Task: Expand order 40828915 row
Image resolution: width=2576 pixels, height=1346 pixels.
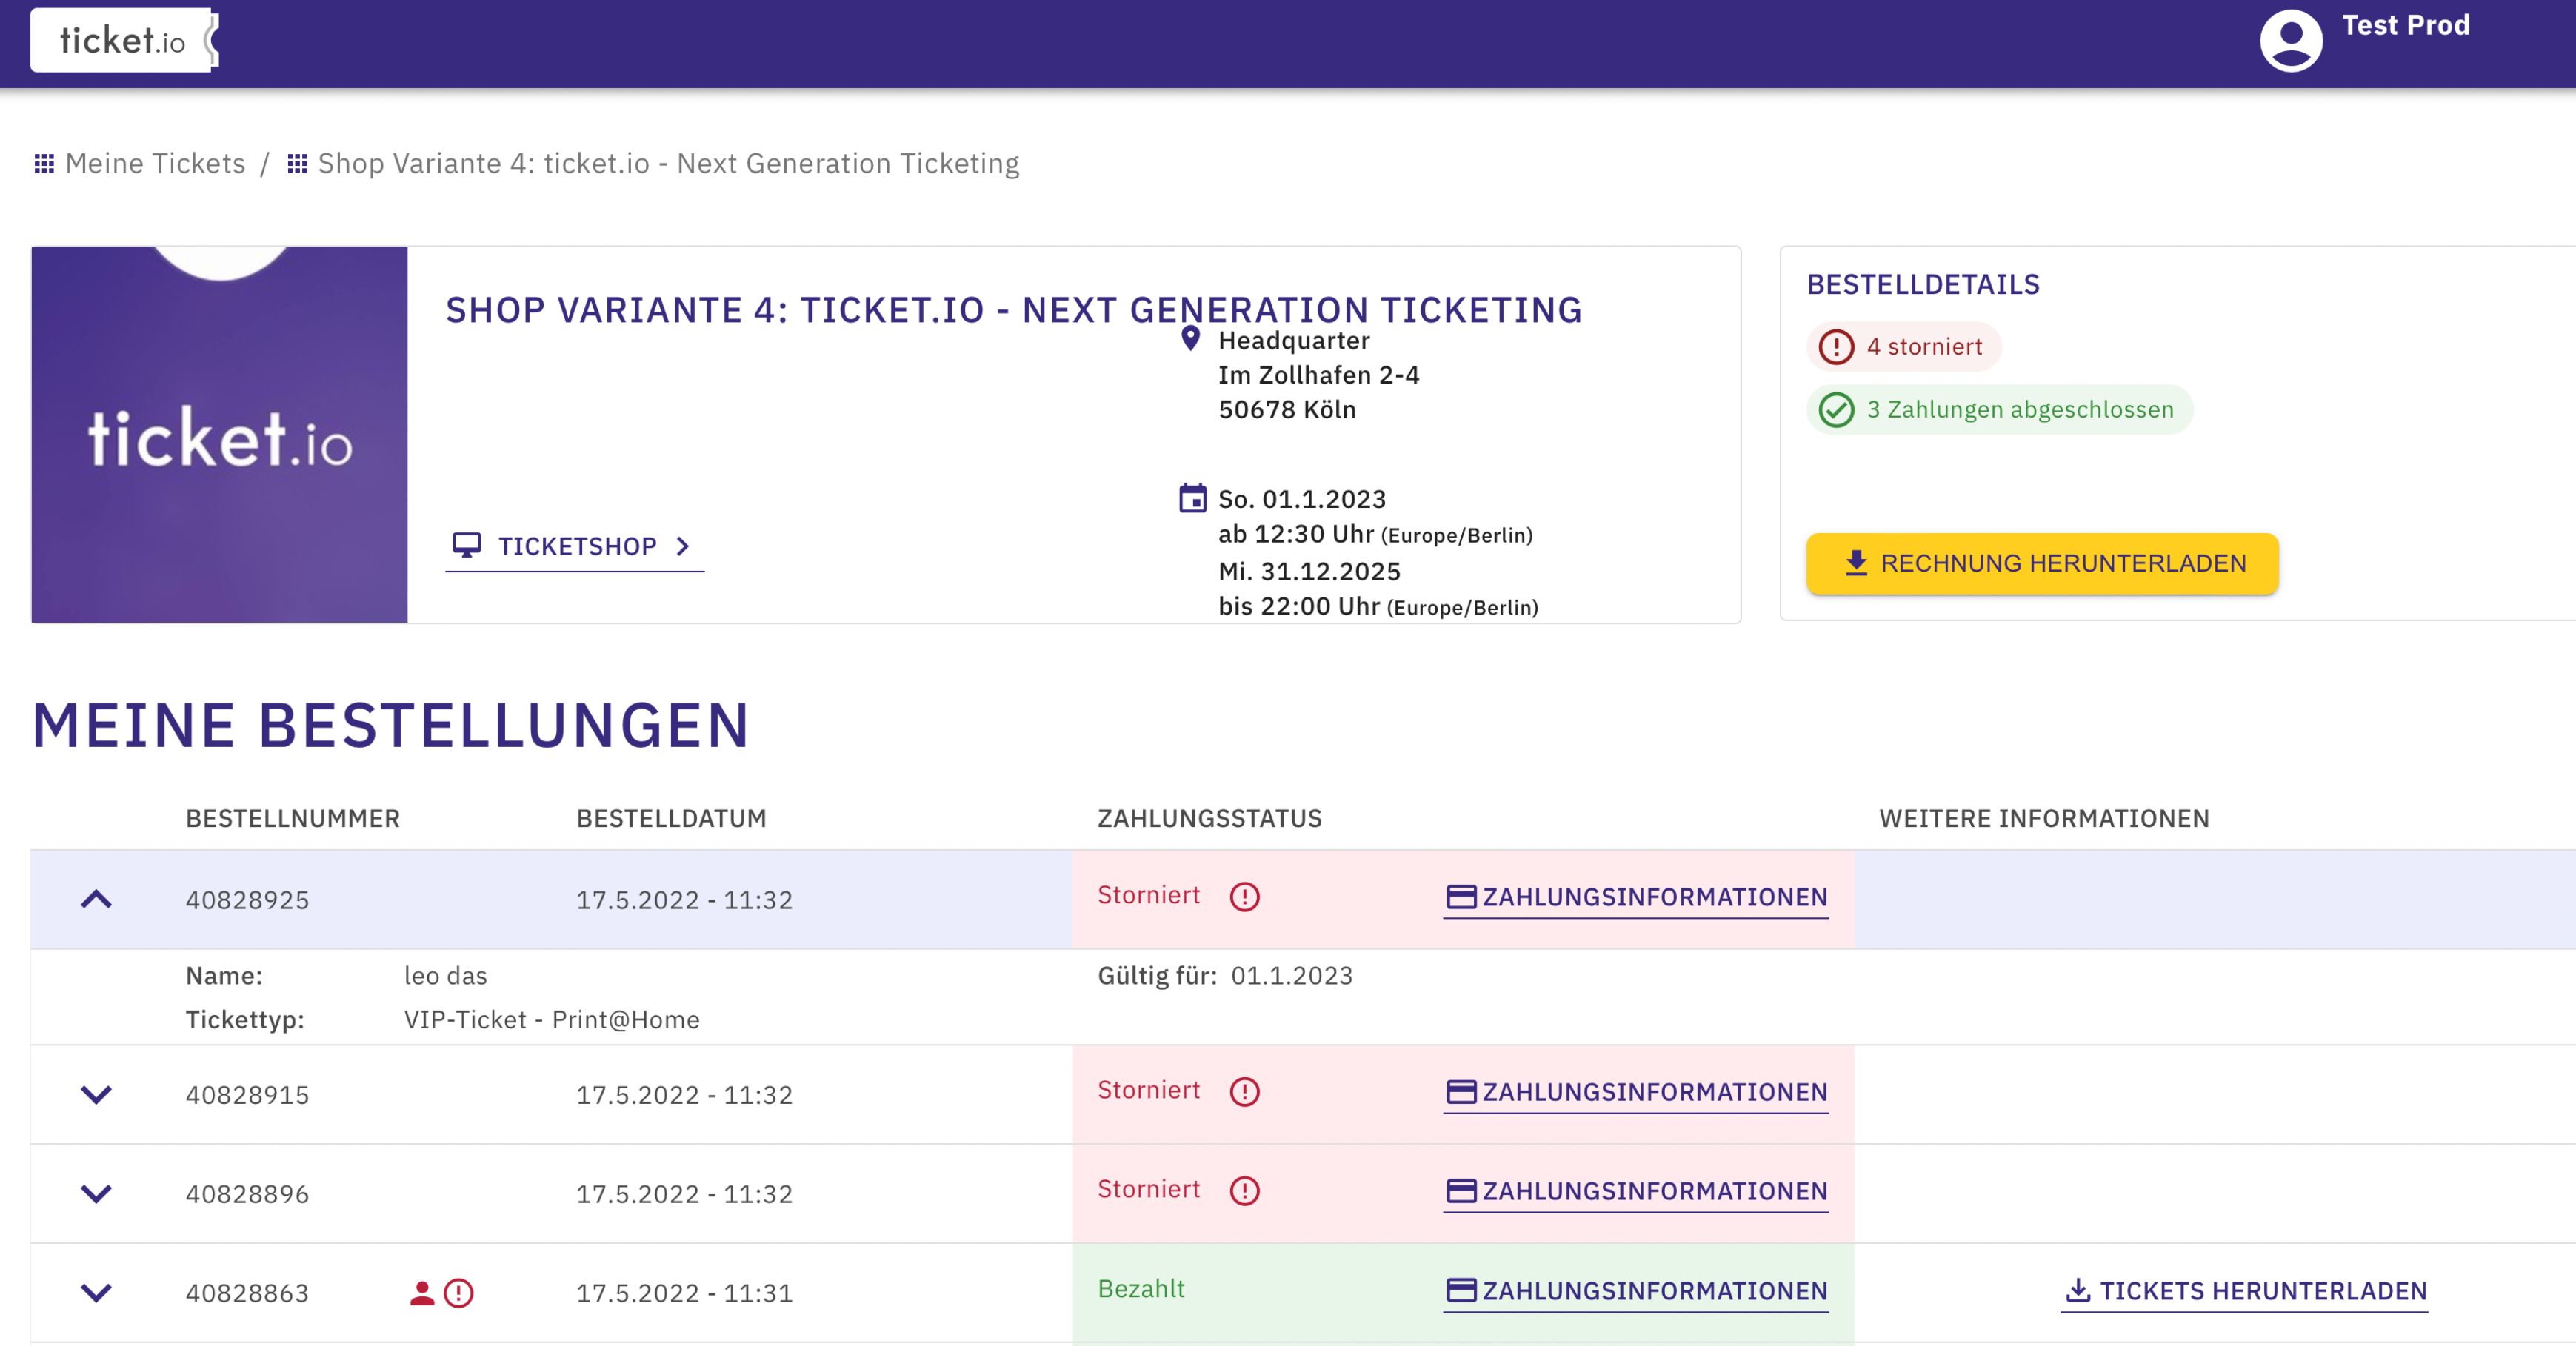Action: (x=96, y=1094)
